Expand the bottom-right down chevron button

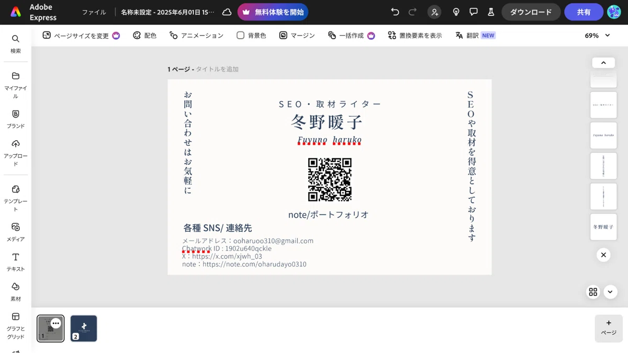pyautogui.click(x=610, y=292)
